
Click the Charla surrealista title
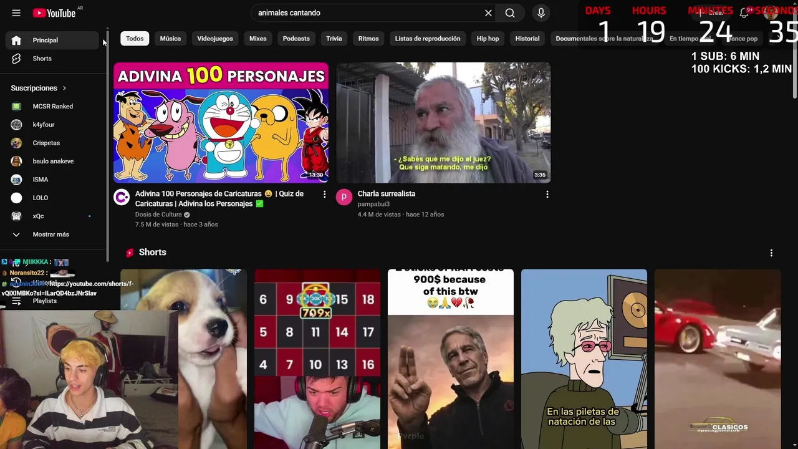(x=387, y=194)
